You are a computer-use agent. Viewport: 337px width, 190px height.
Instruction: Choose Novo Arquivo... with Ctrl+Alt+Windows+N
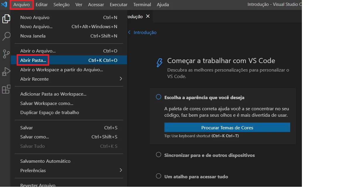click(x=69, y=27)
